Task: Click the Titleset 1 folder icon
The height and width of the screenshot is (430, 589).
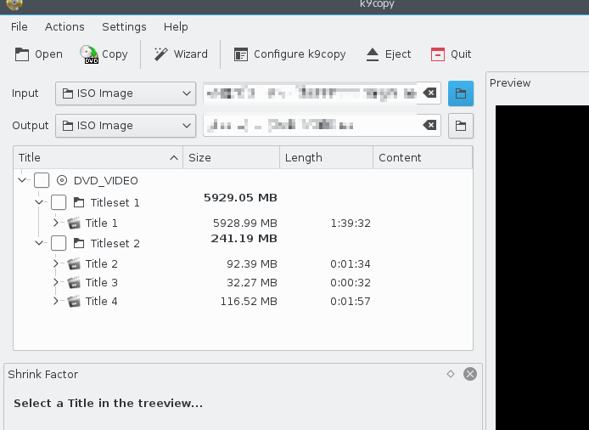Action: [79, 202]
